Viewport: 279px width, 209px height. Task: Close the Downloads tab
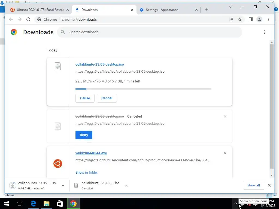click(x=132, y=10)
